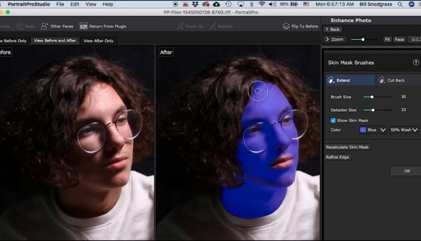This screenshot has width=421, height=241.
Task: Click the volume icon in menu bar
Action: tap(272, 4)
